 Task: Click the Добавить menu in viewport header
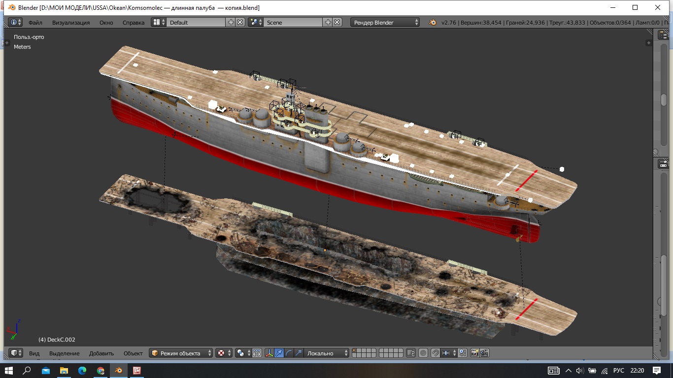click(101, 353)
